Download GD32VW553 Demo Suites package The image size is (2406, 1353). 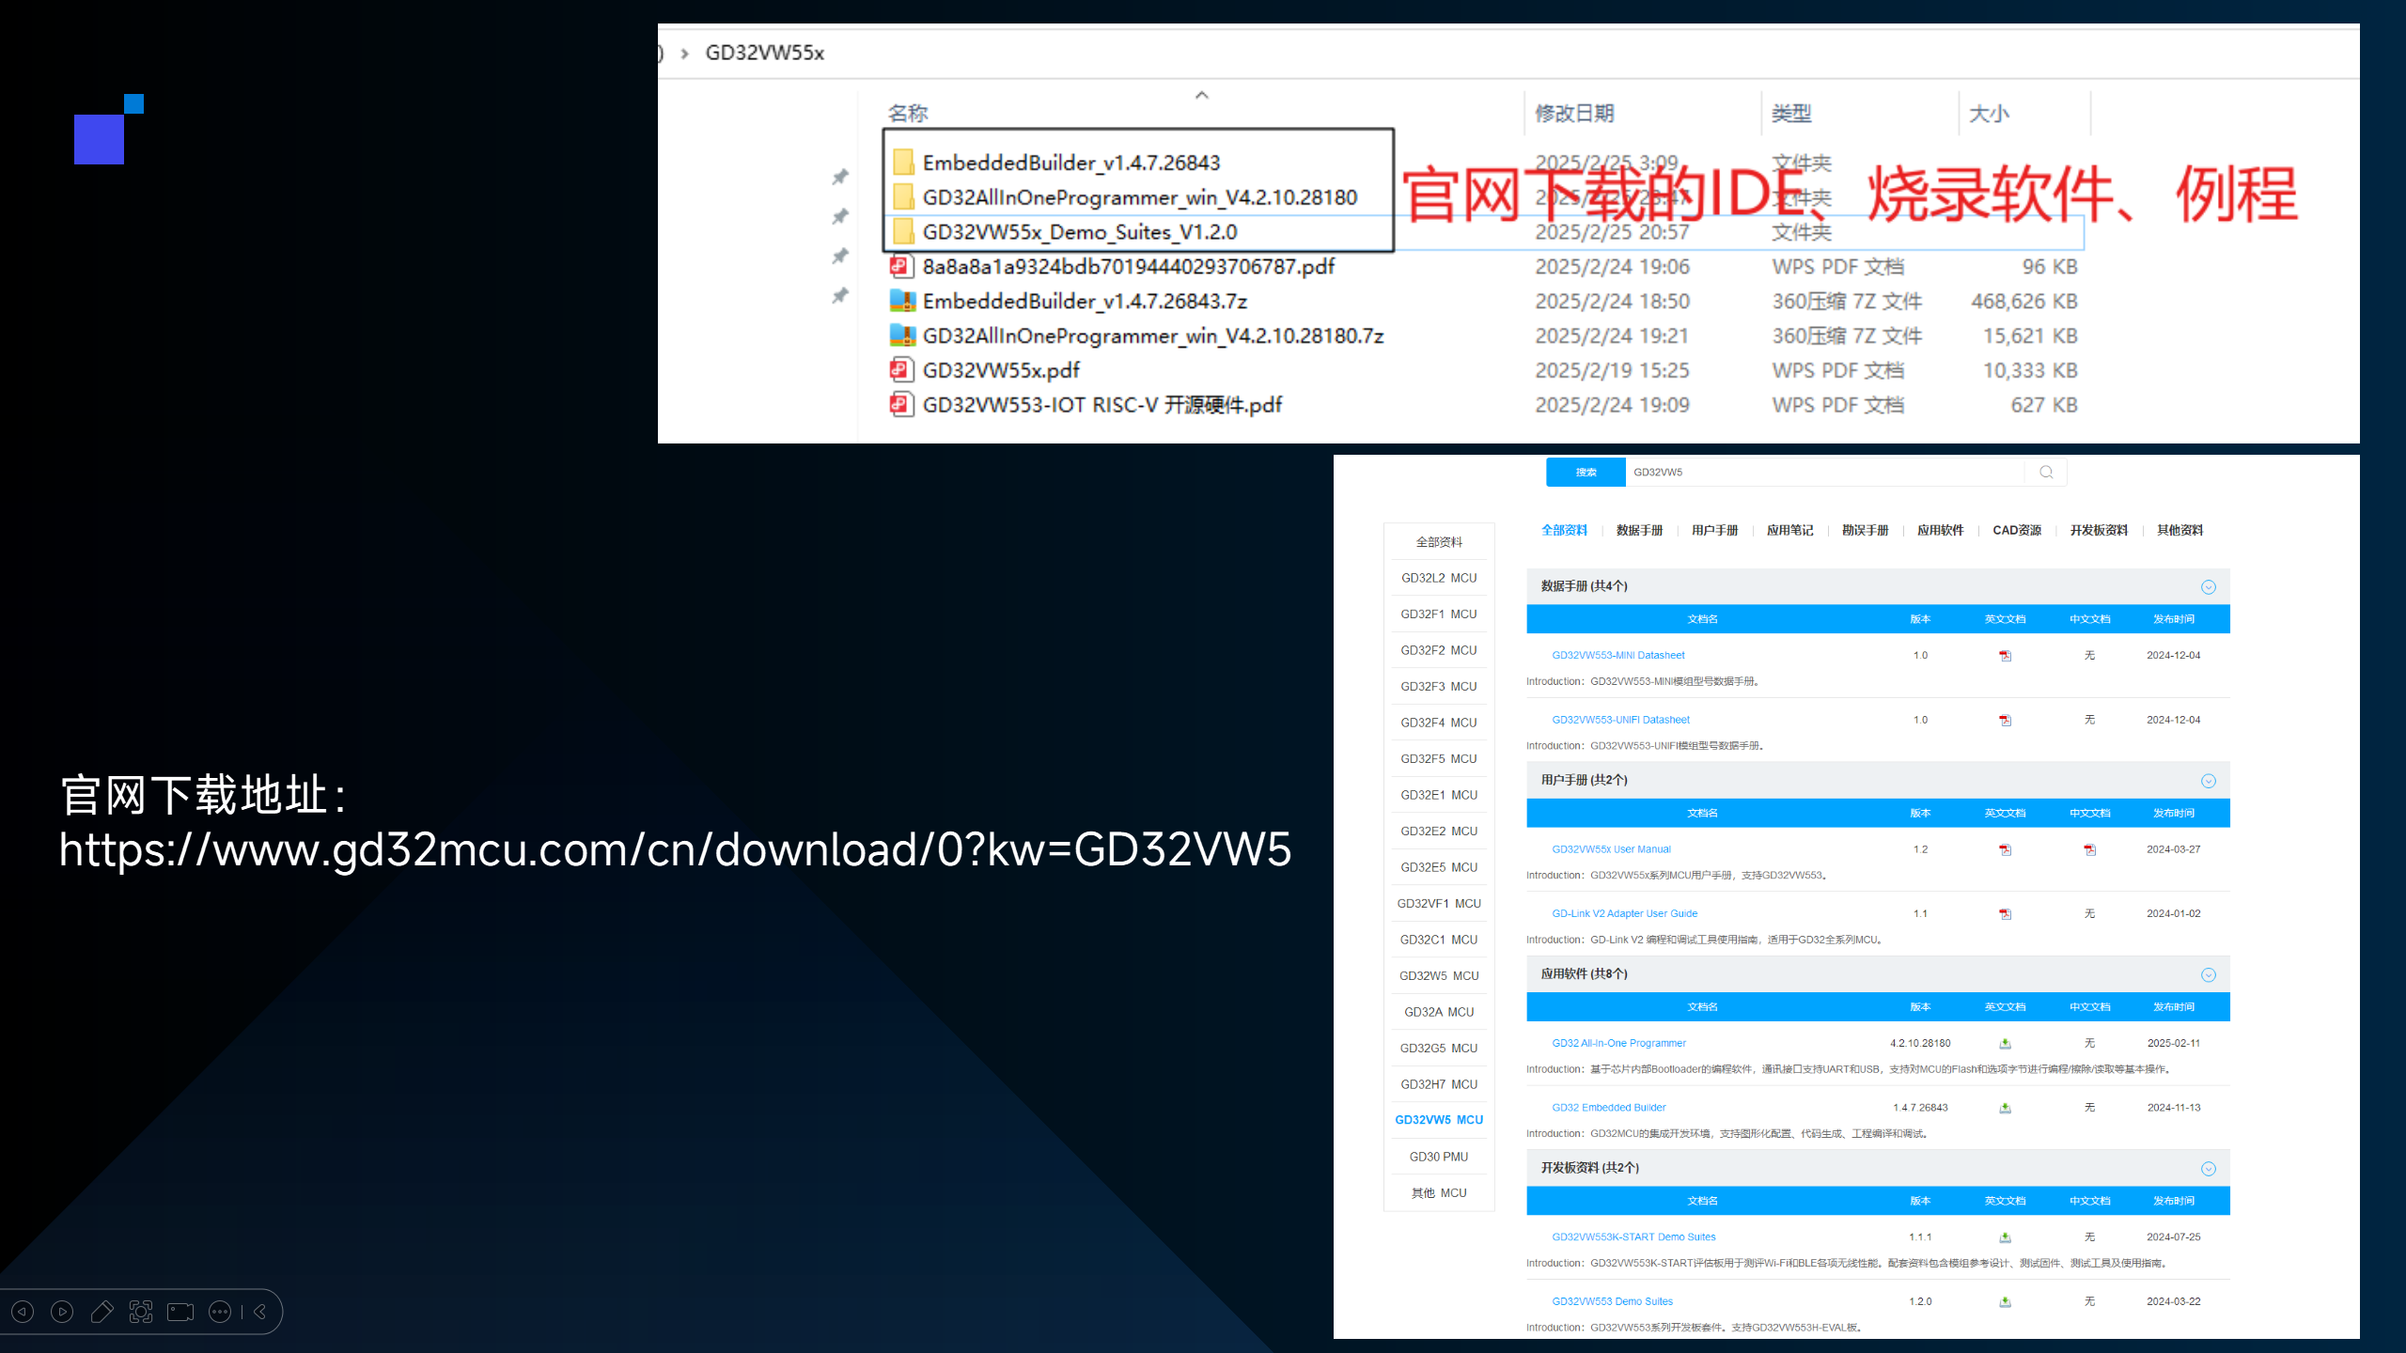point(2005,1302)
